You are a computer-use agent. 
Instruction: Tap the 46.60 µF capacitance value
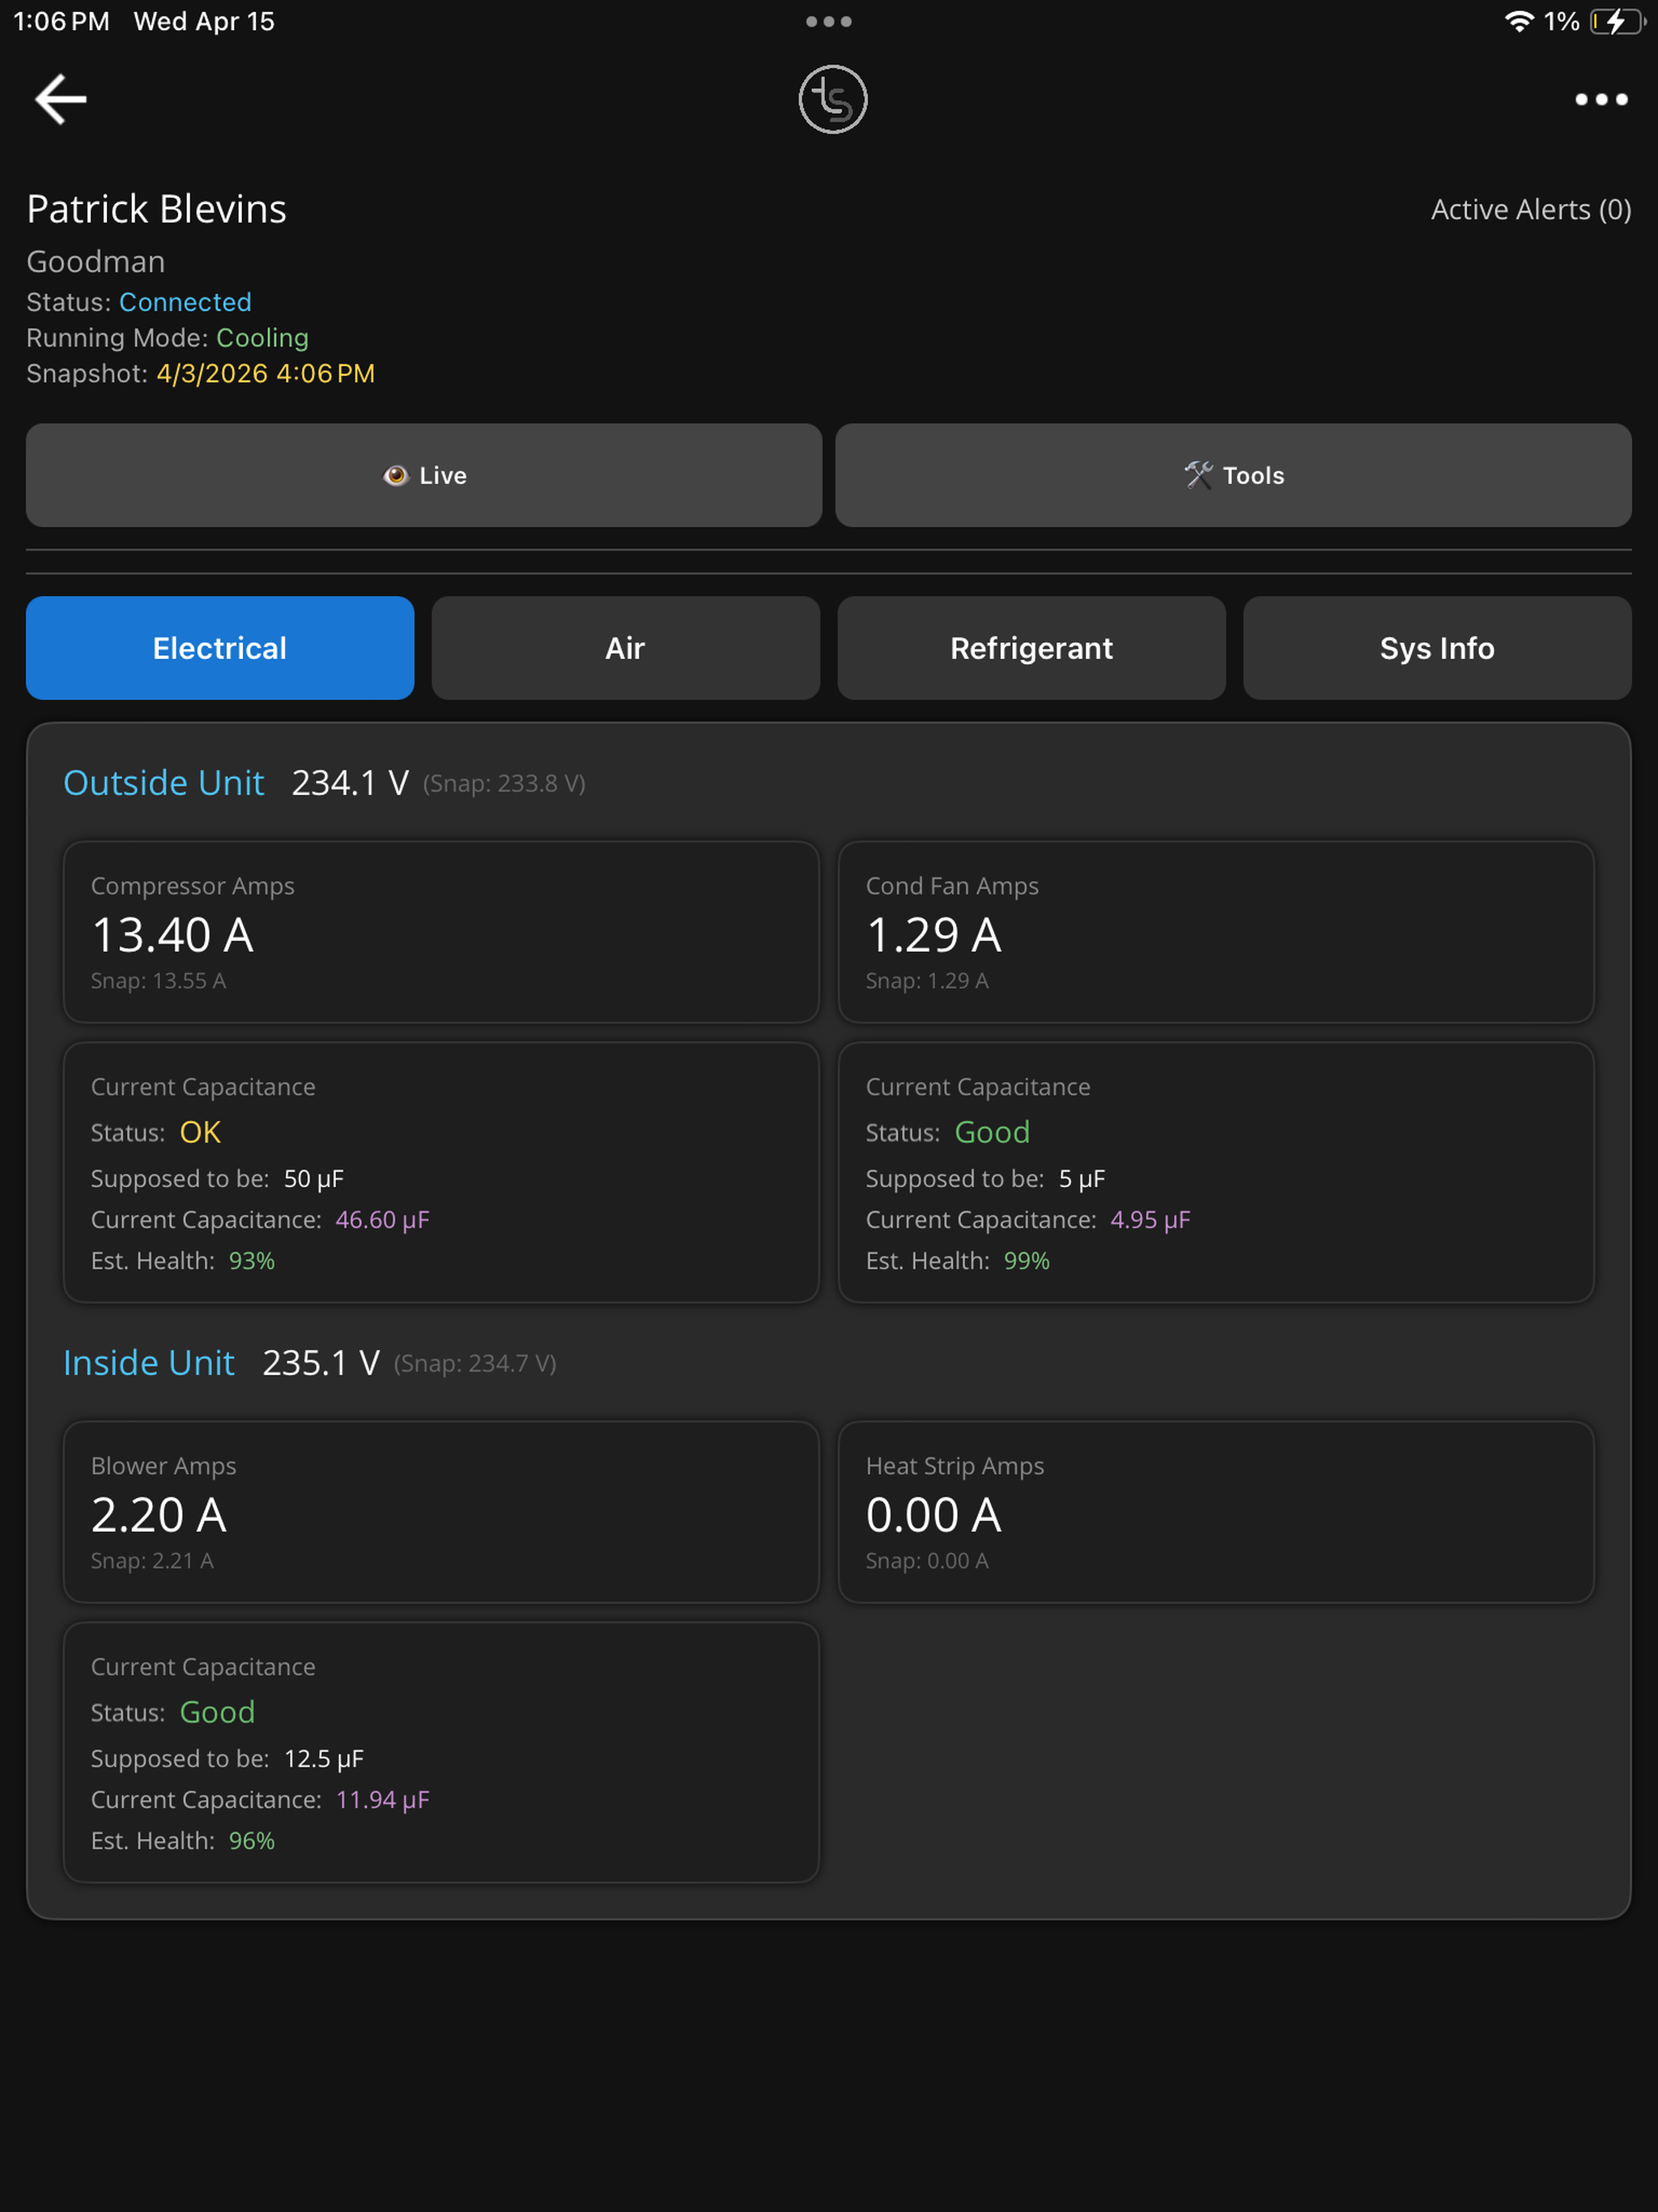pos(383,1220)
